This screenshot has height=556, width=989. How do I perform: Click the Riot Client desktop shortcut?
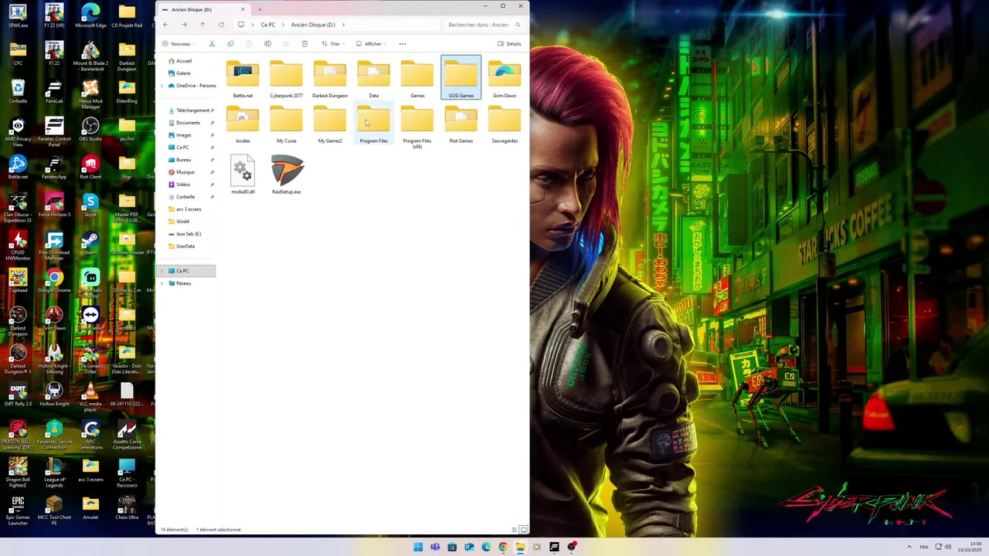[90, 166]
